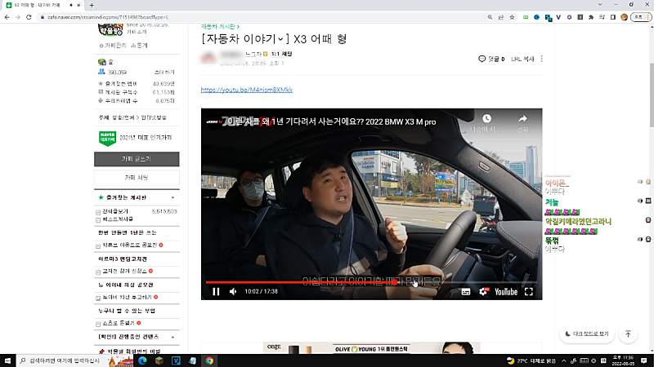
Task: Open a new browser tab
Action: [92, 6]
